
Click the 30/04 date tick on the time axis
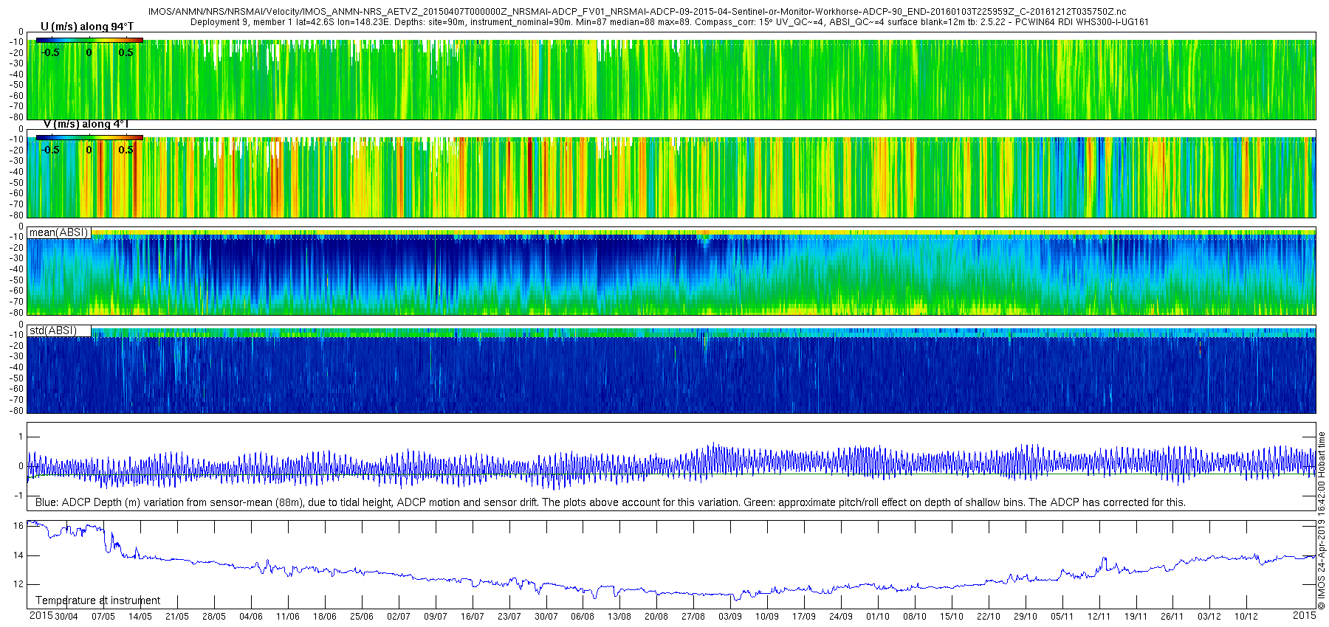pyautogui.click(x=66, y=617)
